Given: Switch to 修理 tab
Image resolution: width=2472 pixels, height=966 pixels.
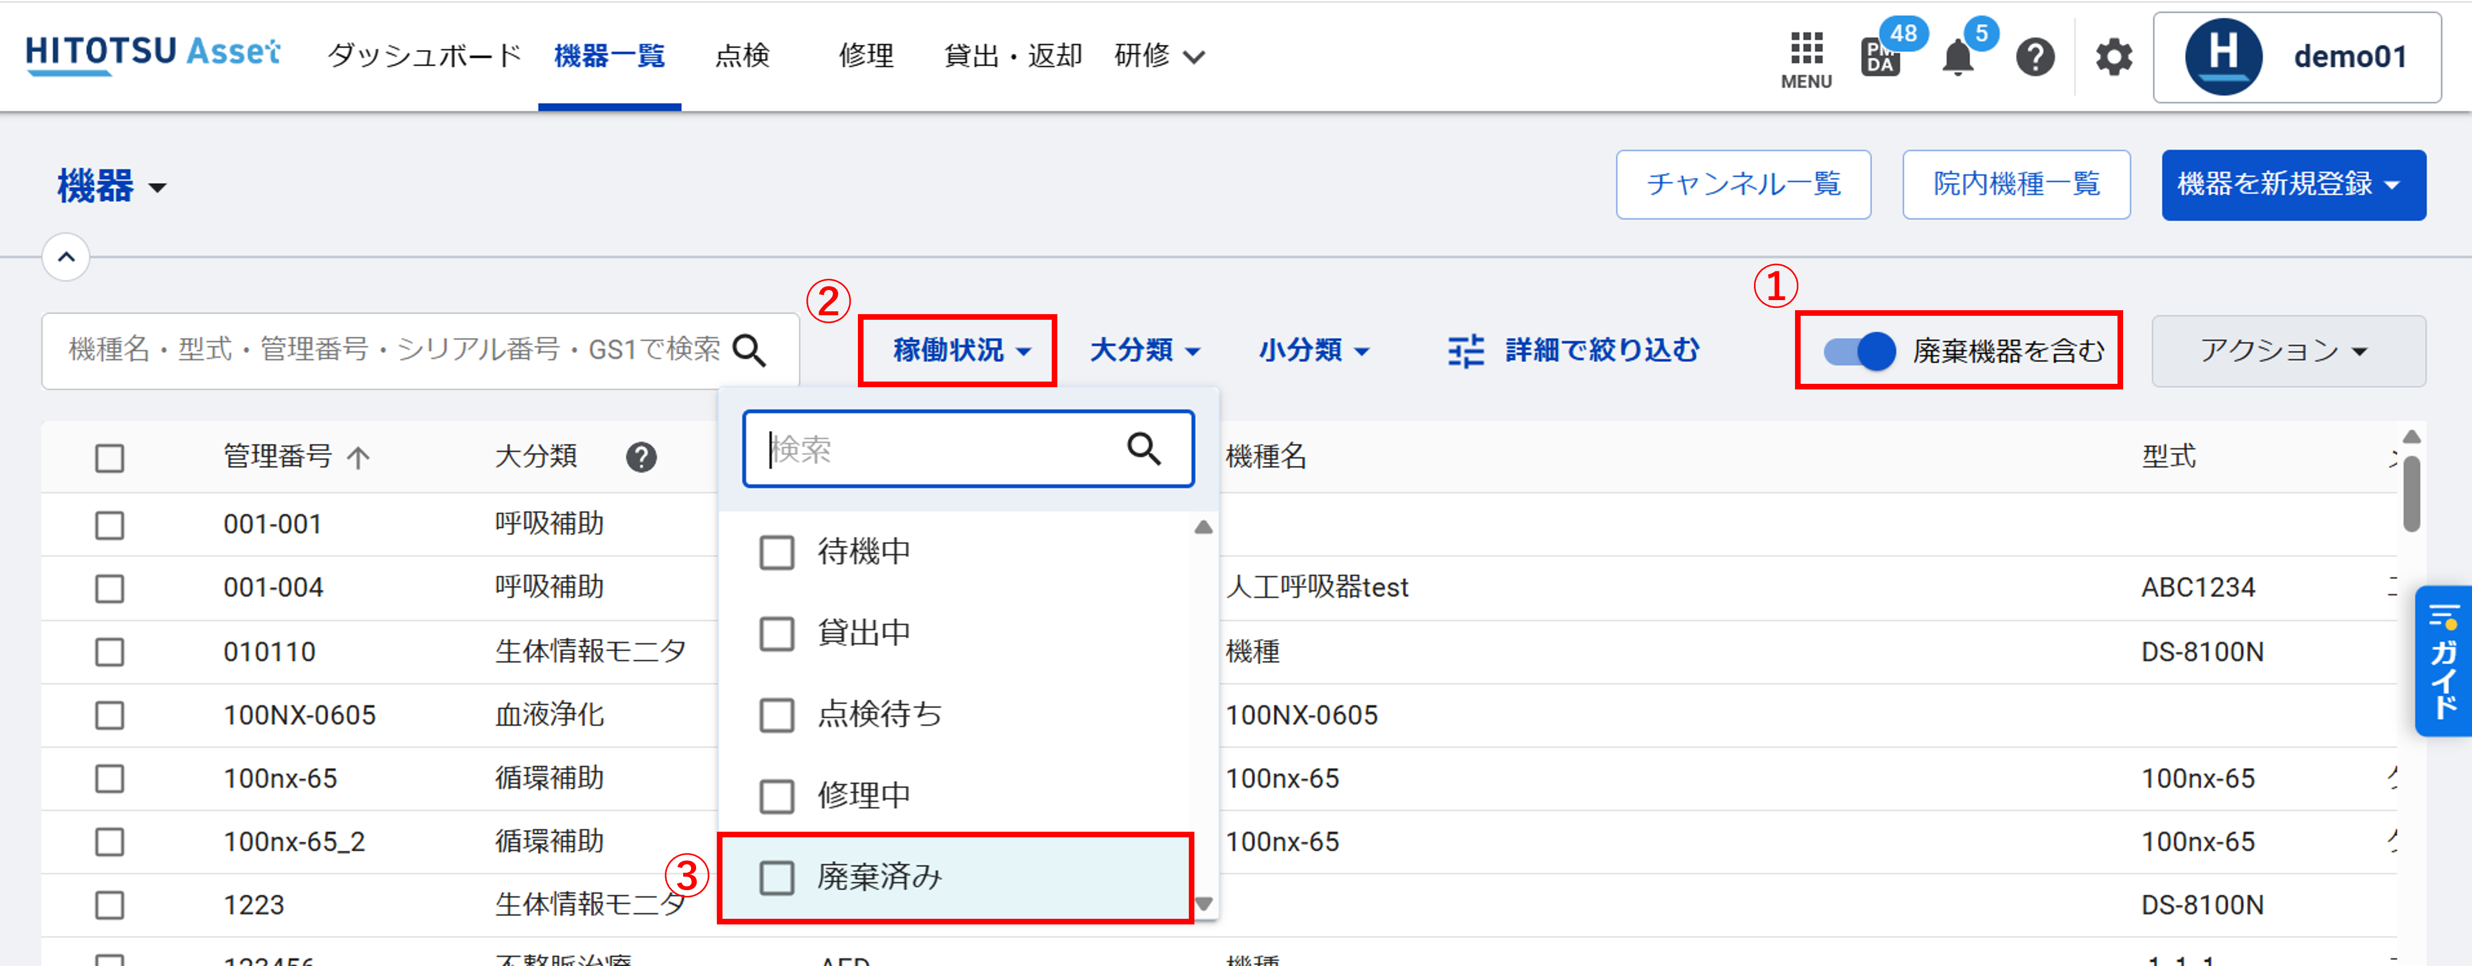Looking at the screenshot, I should pyautogui.click(x=866, y=56).
